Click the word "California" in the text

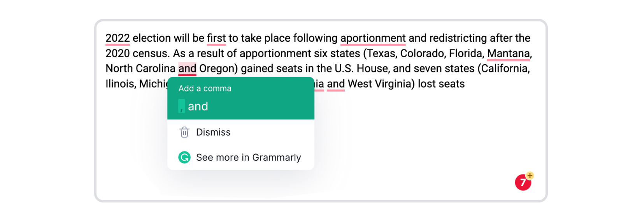[x=505, y=69]
